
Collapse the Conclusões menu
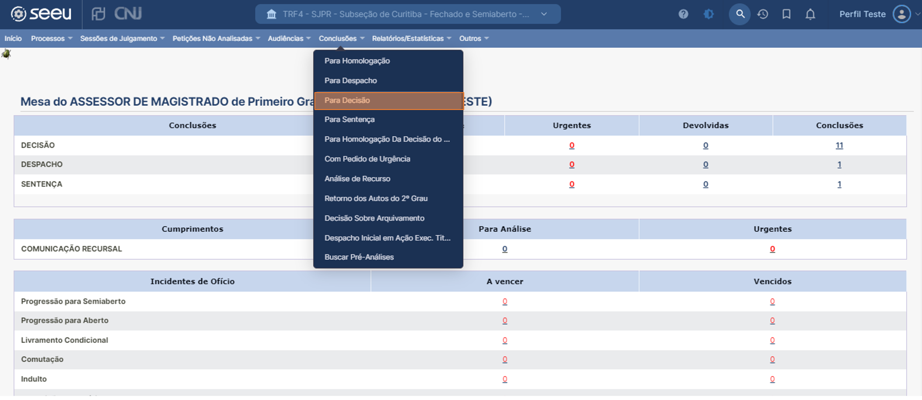(342, 39)
